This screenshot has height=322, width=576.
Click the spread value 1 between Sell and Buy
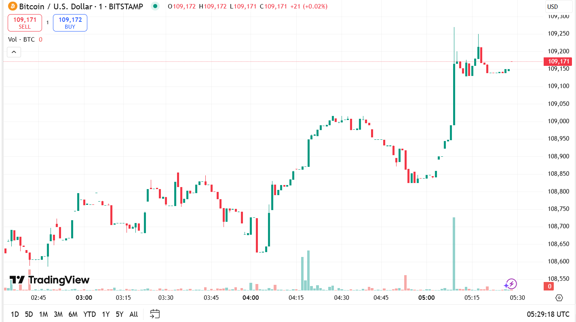point(47,23)
